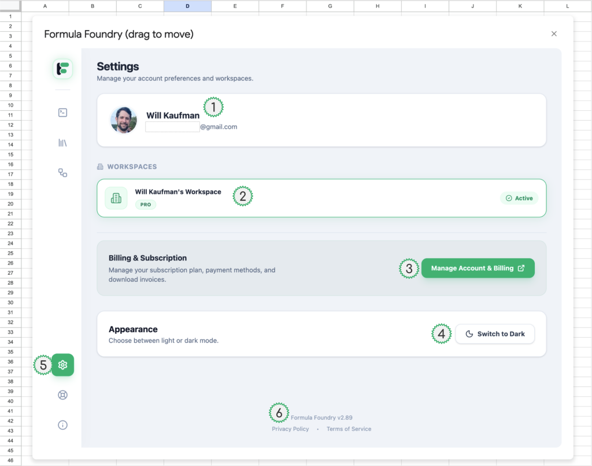Viewport: 592px width, 466px height.
Task: Select column K header in spreadsheet
Action: (520, 6)
